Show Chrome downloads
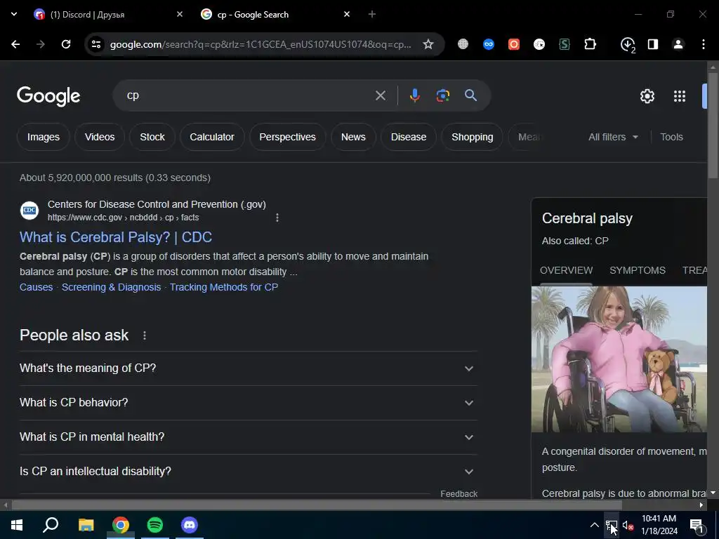 [627, 45]
